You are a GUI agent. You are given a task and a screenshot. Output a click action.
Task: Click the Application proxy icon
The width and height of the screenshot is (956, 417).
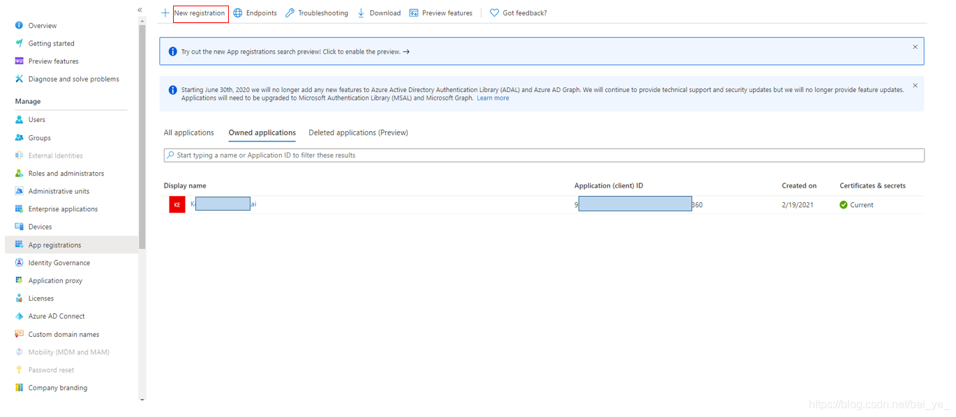point(20,280)
